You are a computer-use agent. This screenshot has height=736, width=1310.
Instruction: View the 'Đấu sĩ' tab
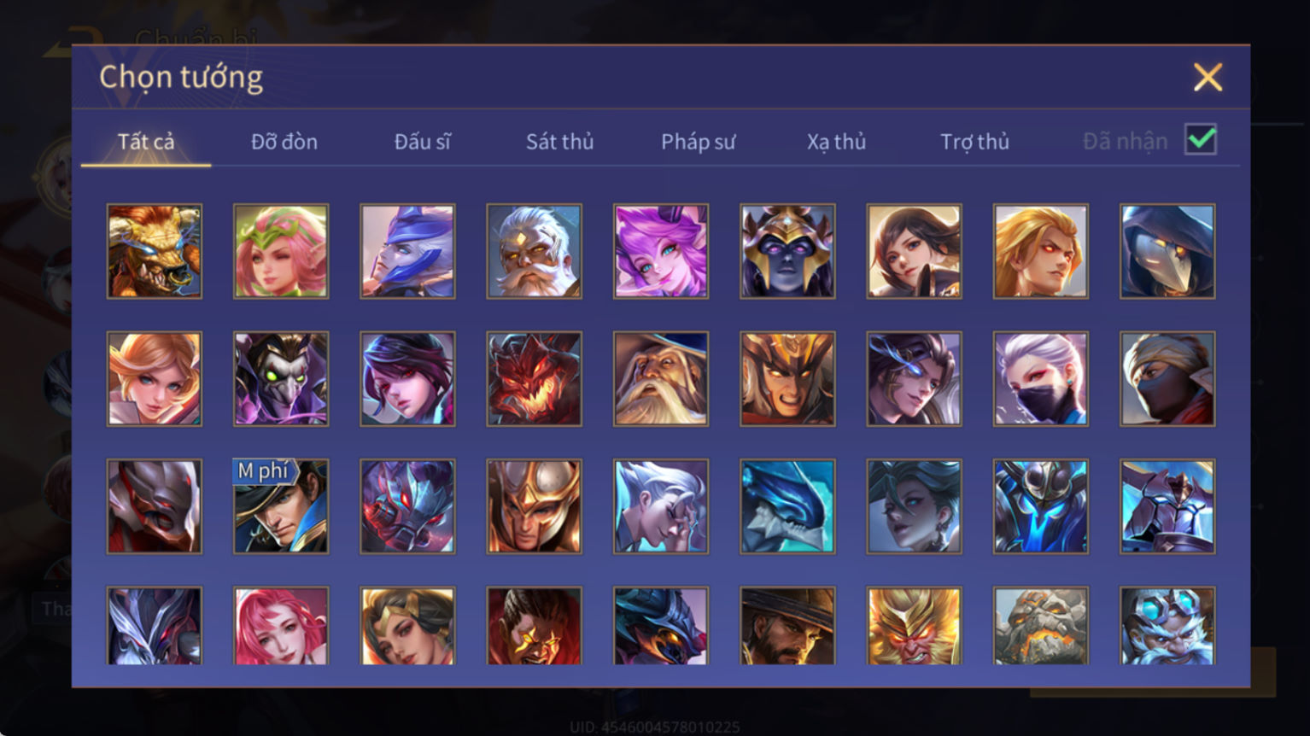(422, 142)
